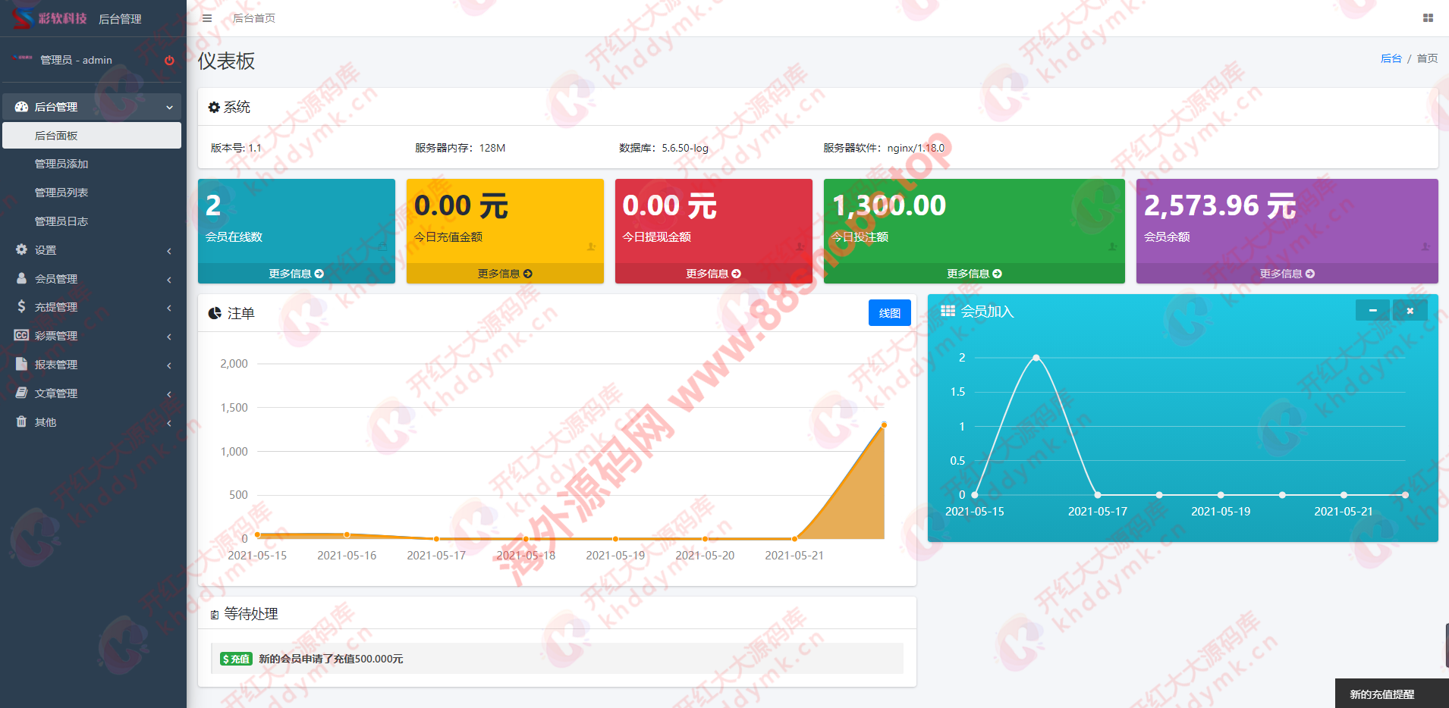Click the 后台 breadcrumb link

tap(1391, 58)
